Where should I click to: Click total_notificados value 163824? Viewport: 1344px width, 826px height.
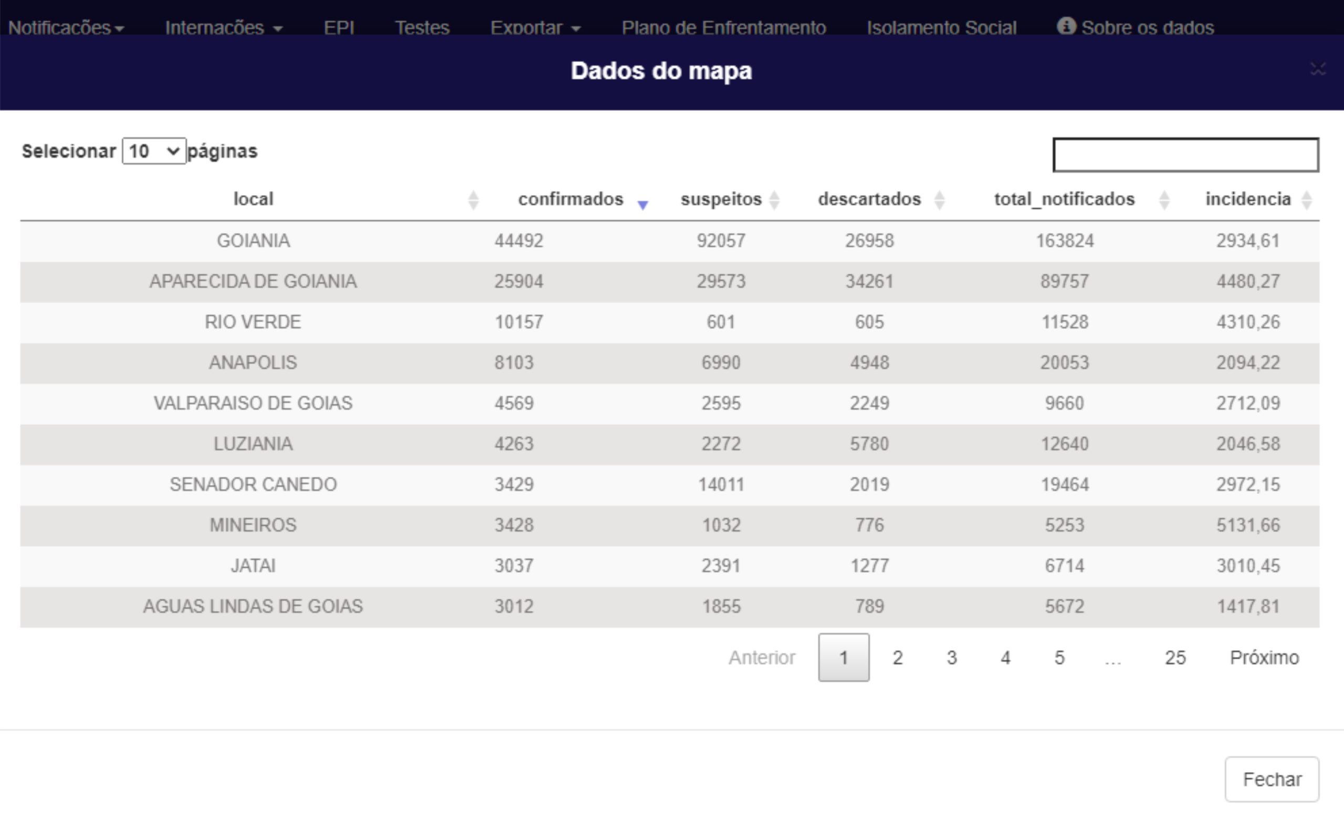pos(1064,241)
